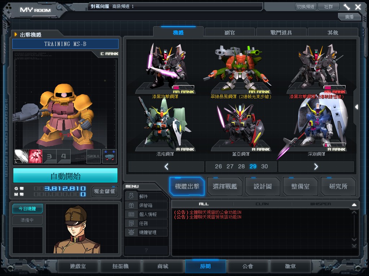Image resolution: width=369 pixels, height=276 pixels.
Task: Go to 遊戲室 game room in bottom bar
Action: (x=78, y=266)
